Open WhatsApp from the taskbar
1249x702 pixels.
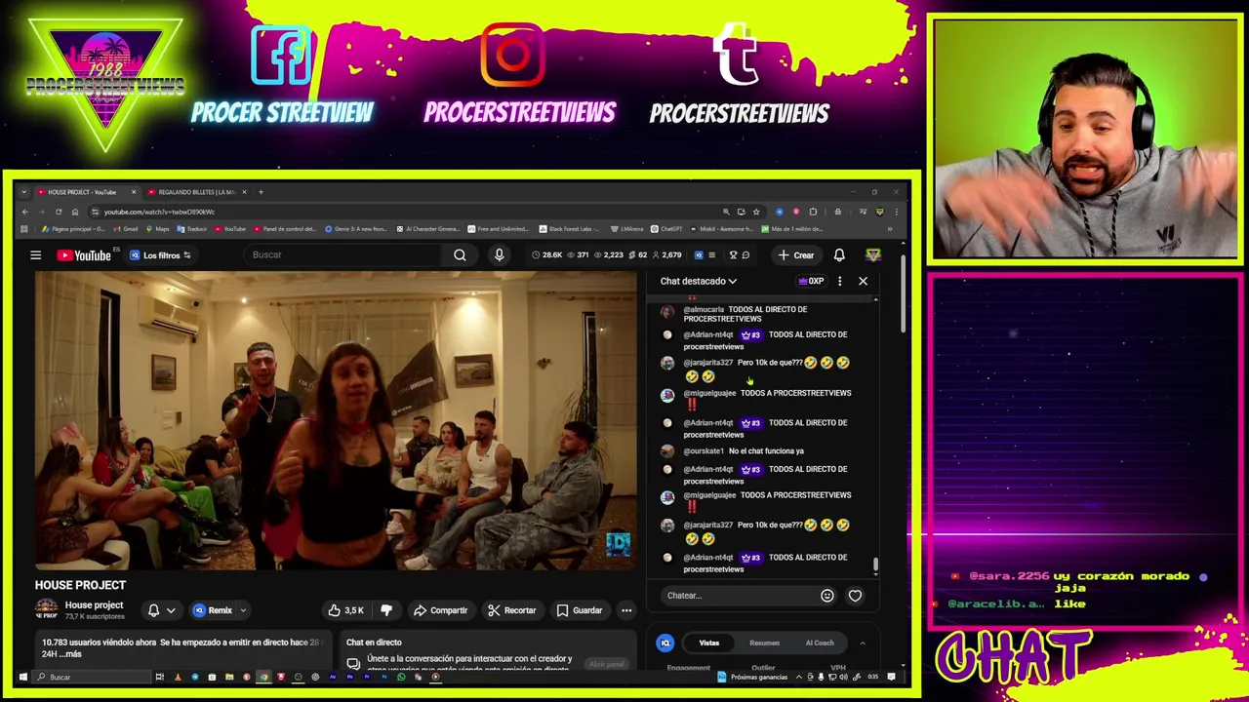401,677
